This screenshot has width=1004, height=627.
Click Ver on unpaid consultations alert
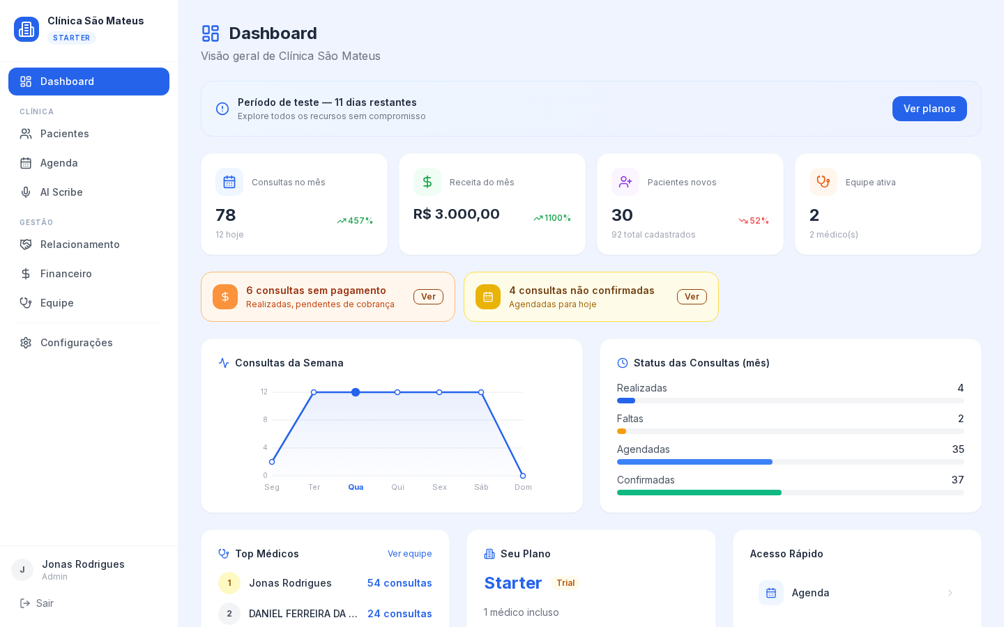click(x=428, y=297)
